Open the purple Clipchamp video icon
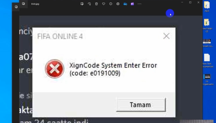 click(x=132, y=4)
